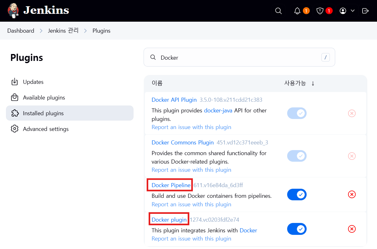
Task: Sort by the 이름 column header
Action: (157, 83)
